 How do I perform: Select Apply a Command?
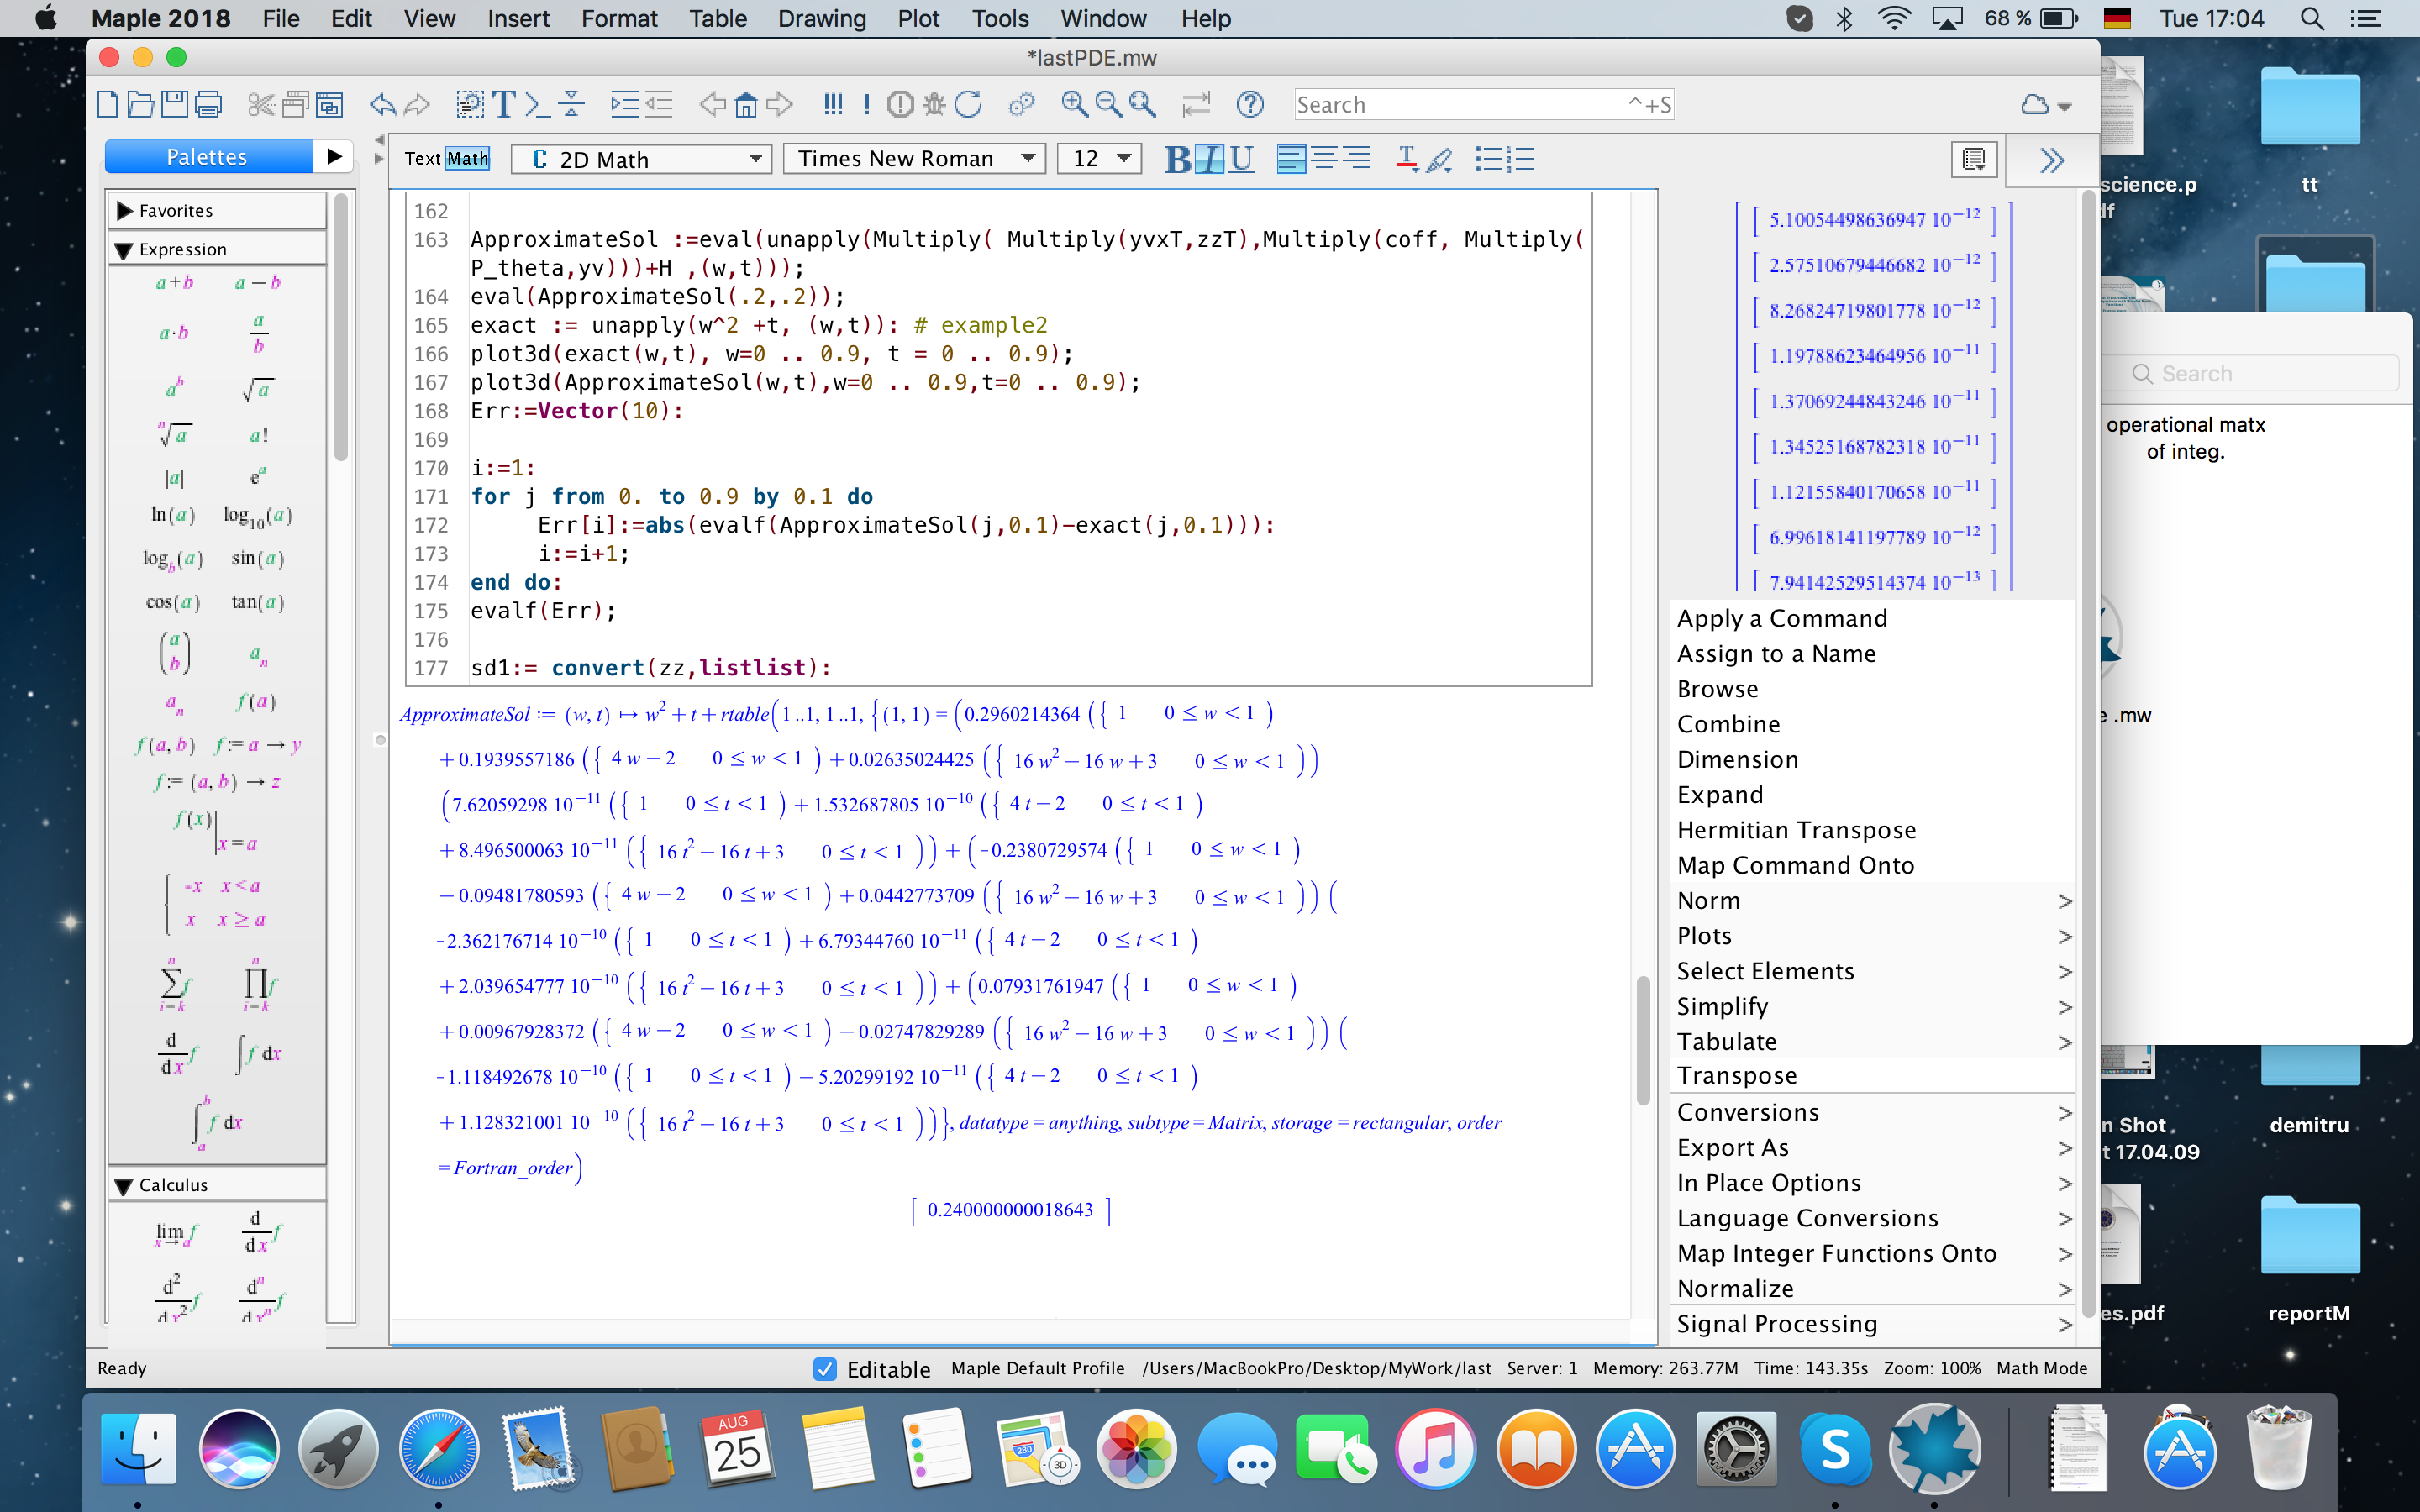click(1782, 619)
